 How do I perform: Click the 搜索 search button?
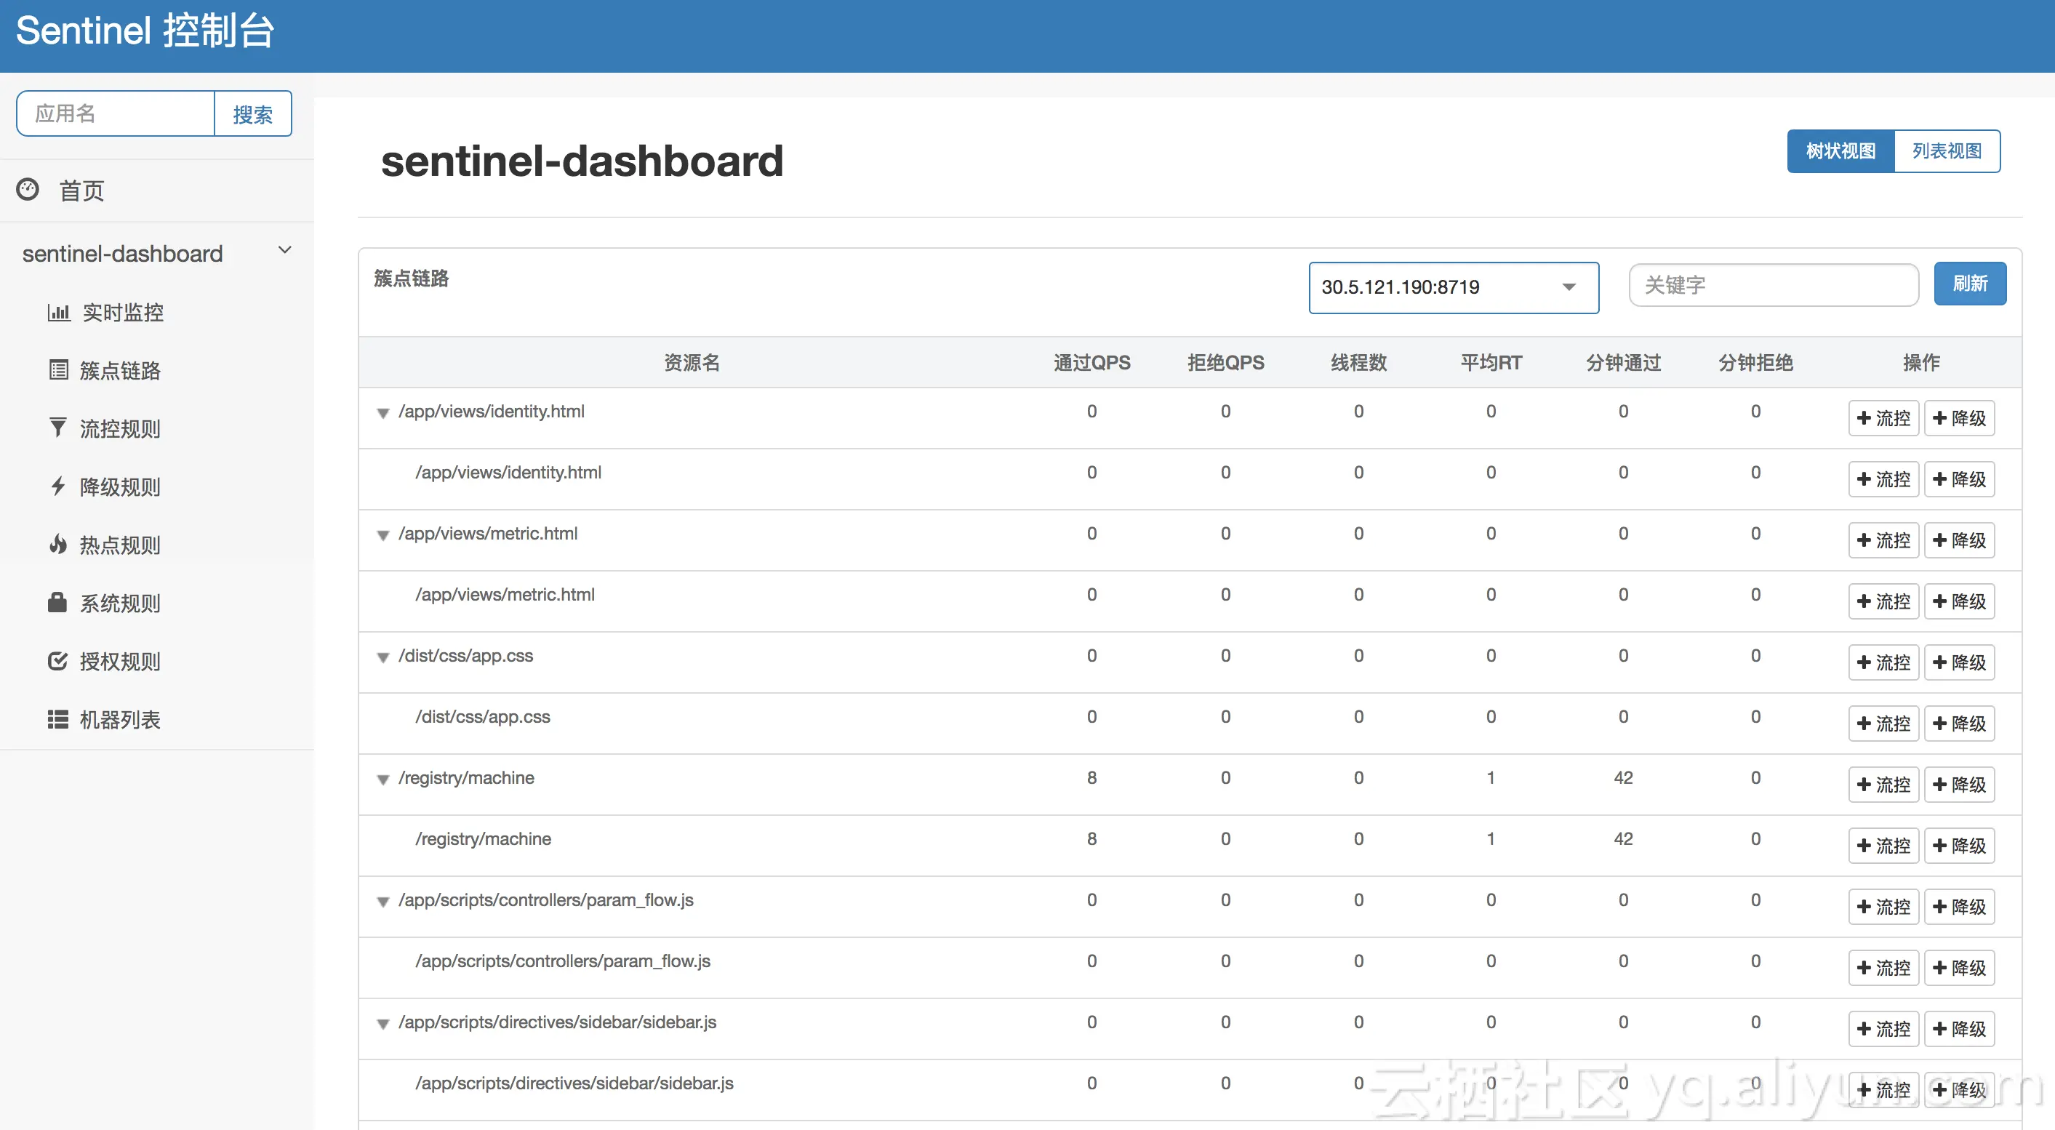tap(252, 114)
